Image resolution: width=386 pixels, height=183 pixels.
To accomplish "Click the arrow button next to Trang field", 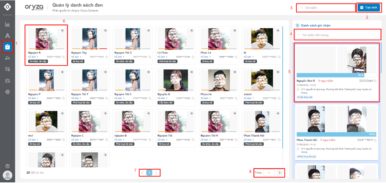I will (280, 173).
